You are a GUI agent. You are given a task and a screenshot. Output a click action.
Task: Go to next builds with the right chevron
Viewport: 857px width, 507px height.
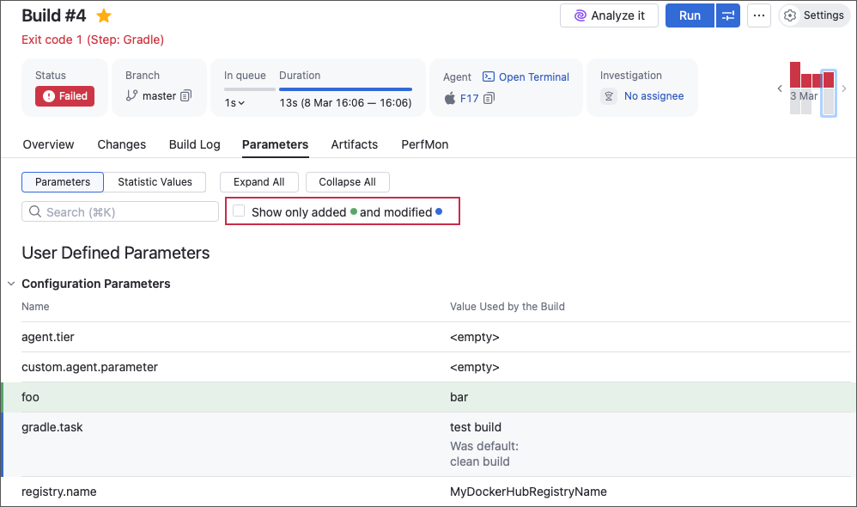(x=844, y=89)
